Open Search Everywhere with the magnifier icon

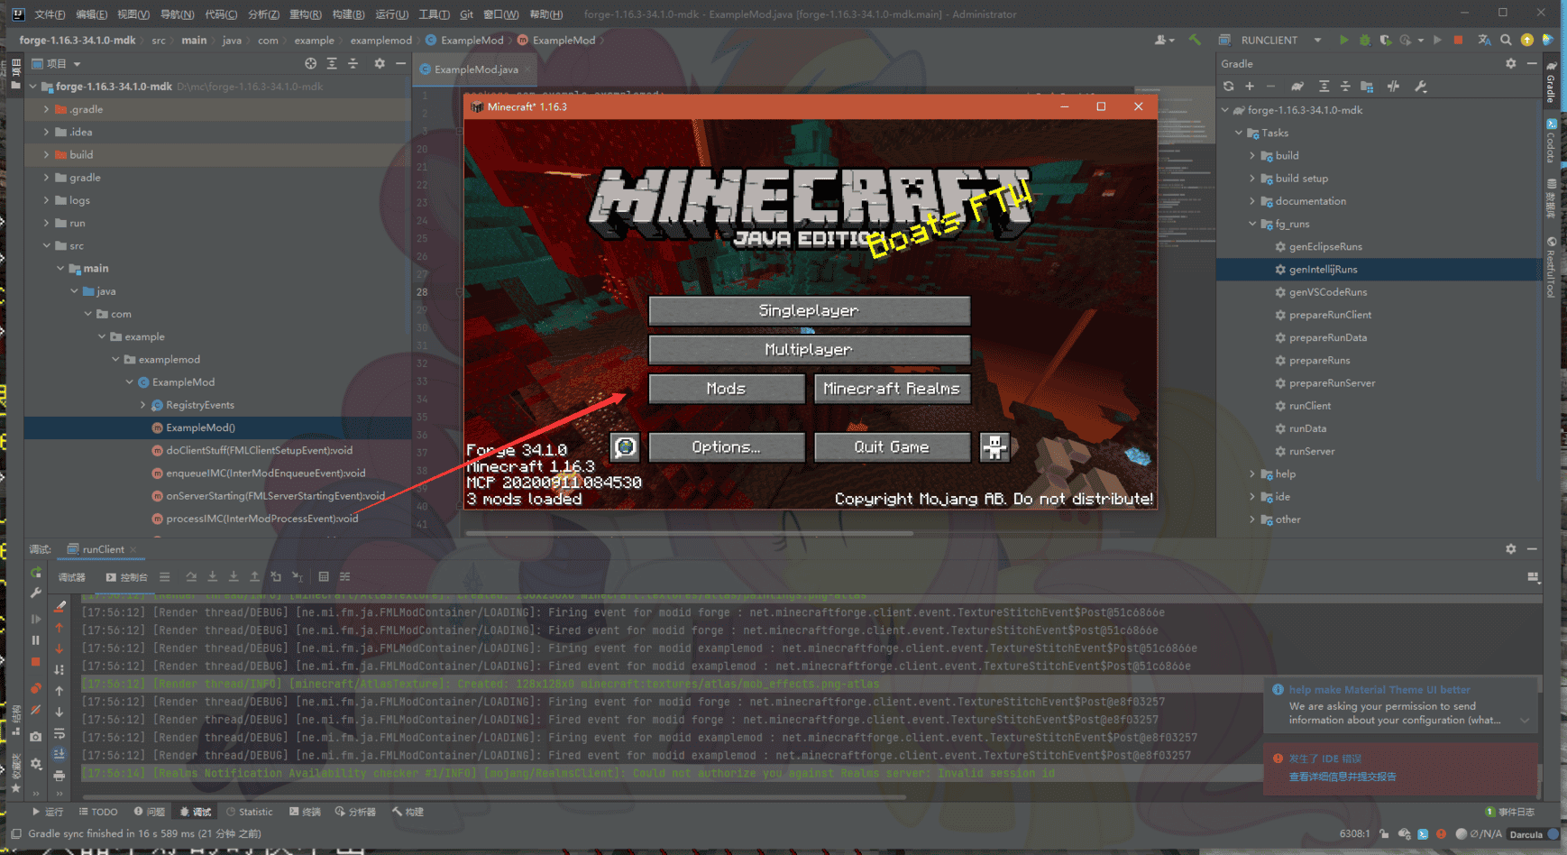pos(1507,40)
